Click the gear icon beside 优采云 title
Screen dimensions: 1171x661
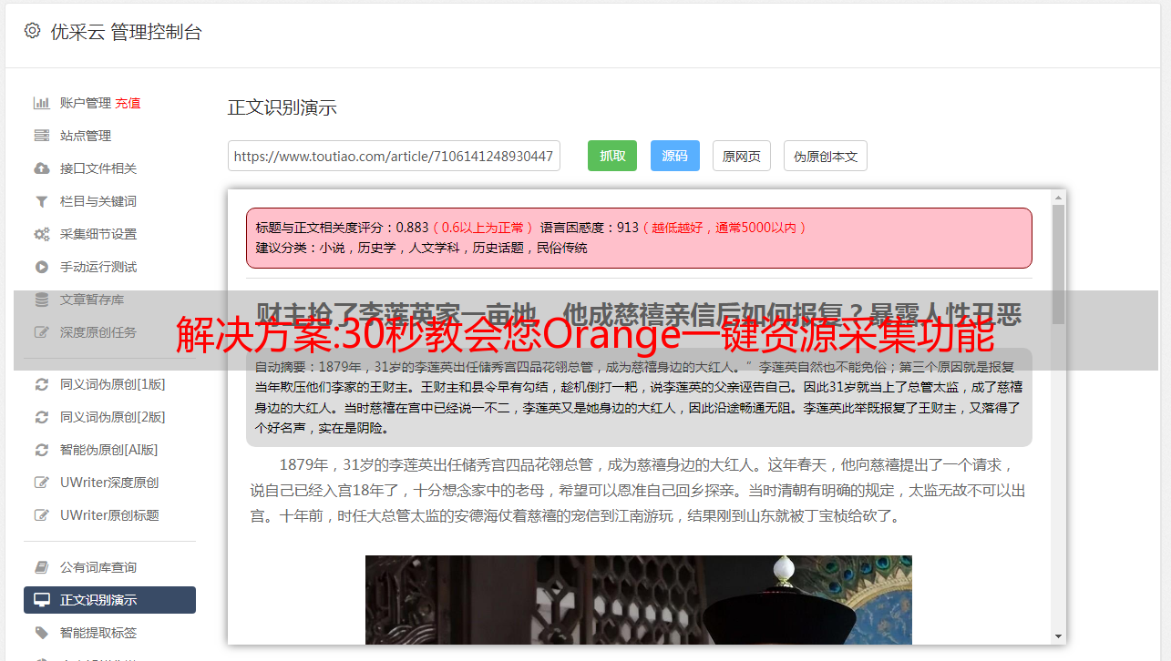33,31
